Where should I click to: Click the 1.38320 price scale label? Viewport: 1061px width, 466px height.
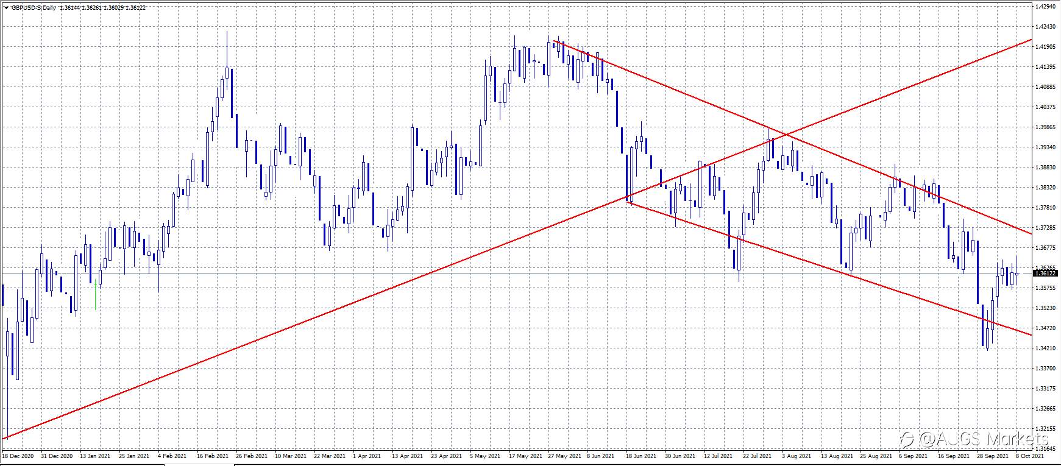point(1045,187)
